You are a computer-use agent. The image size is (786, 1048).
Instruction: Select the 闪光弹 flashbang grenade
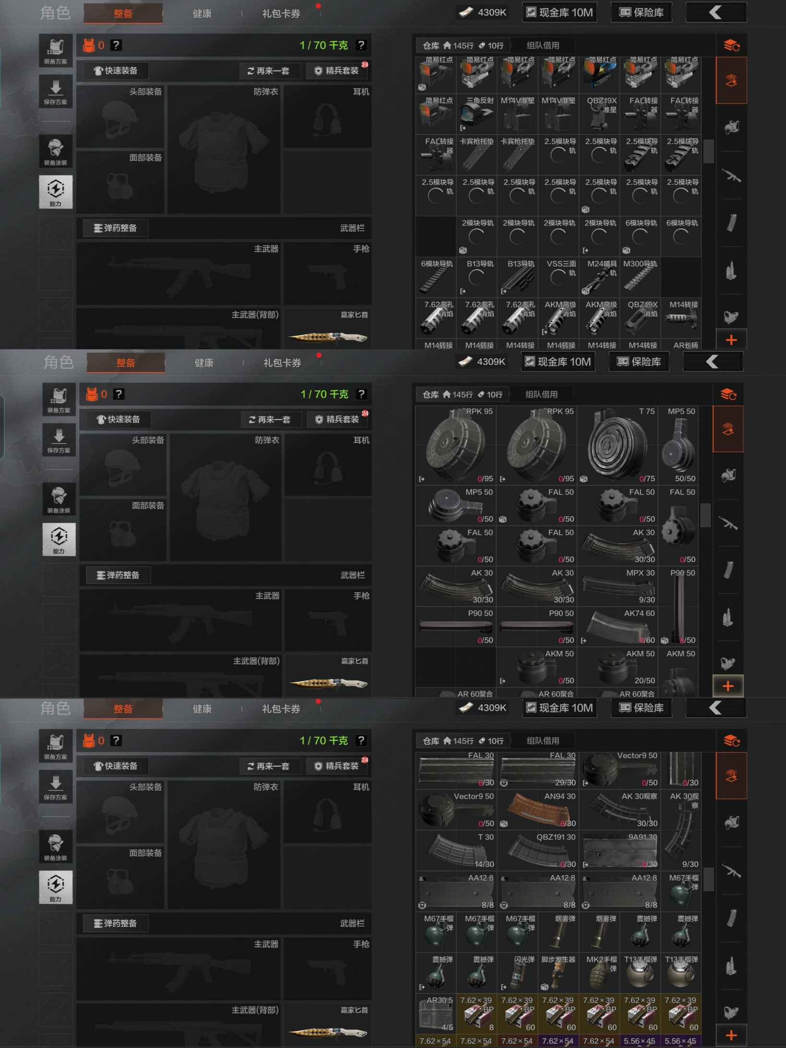517,973
